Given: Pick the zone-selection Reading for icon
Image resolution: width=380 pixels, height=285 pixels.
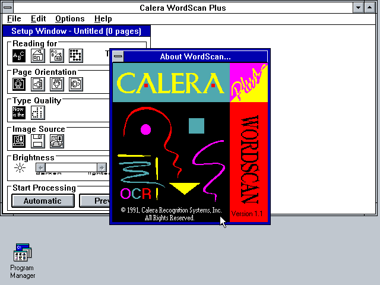Looking at the screenshot, I should (76, 56).
